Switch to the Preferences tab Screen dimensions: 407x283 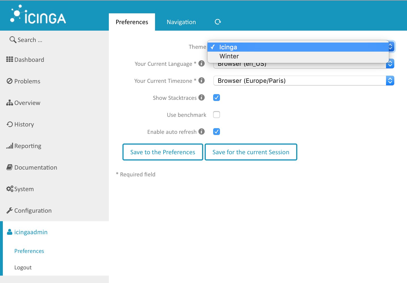click(132, 22)
